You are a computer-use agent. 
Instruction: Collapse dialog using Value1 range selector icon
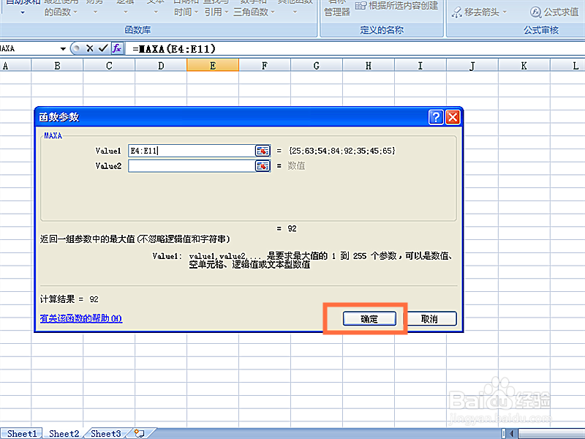263,151
